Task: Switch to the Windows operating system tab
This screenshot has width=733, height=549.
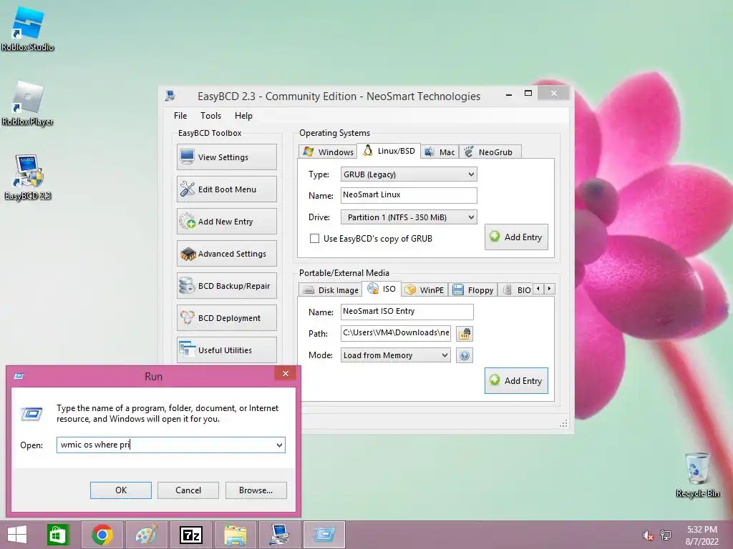Action: (x=328, y=152)
